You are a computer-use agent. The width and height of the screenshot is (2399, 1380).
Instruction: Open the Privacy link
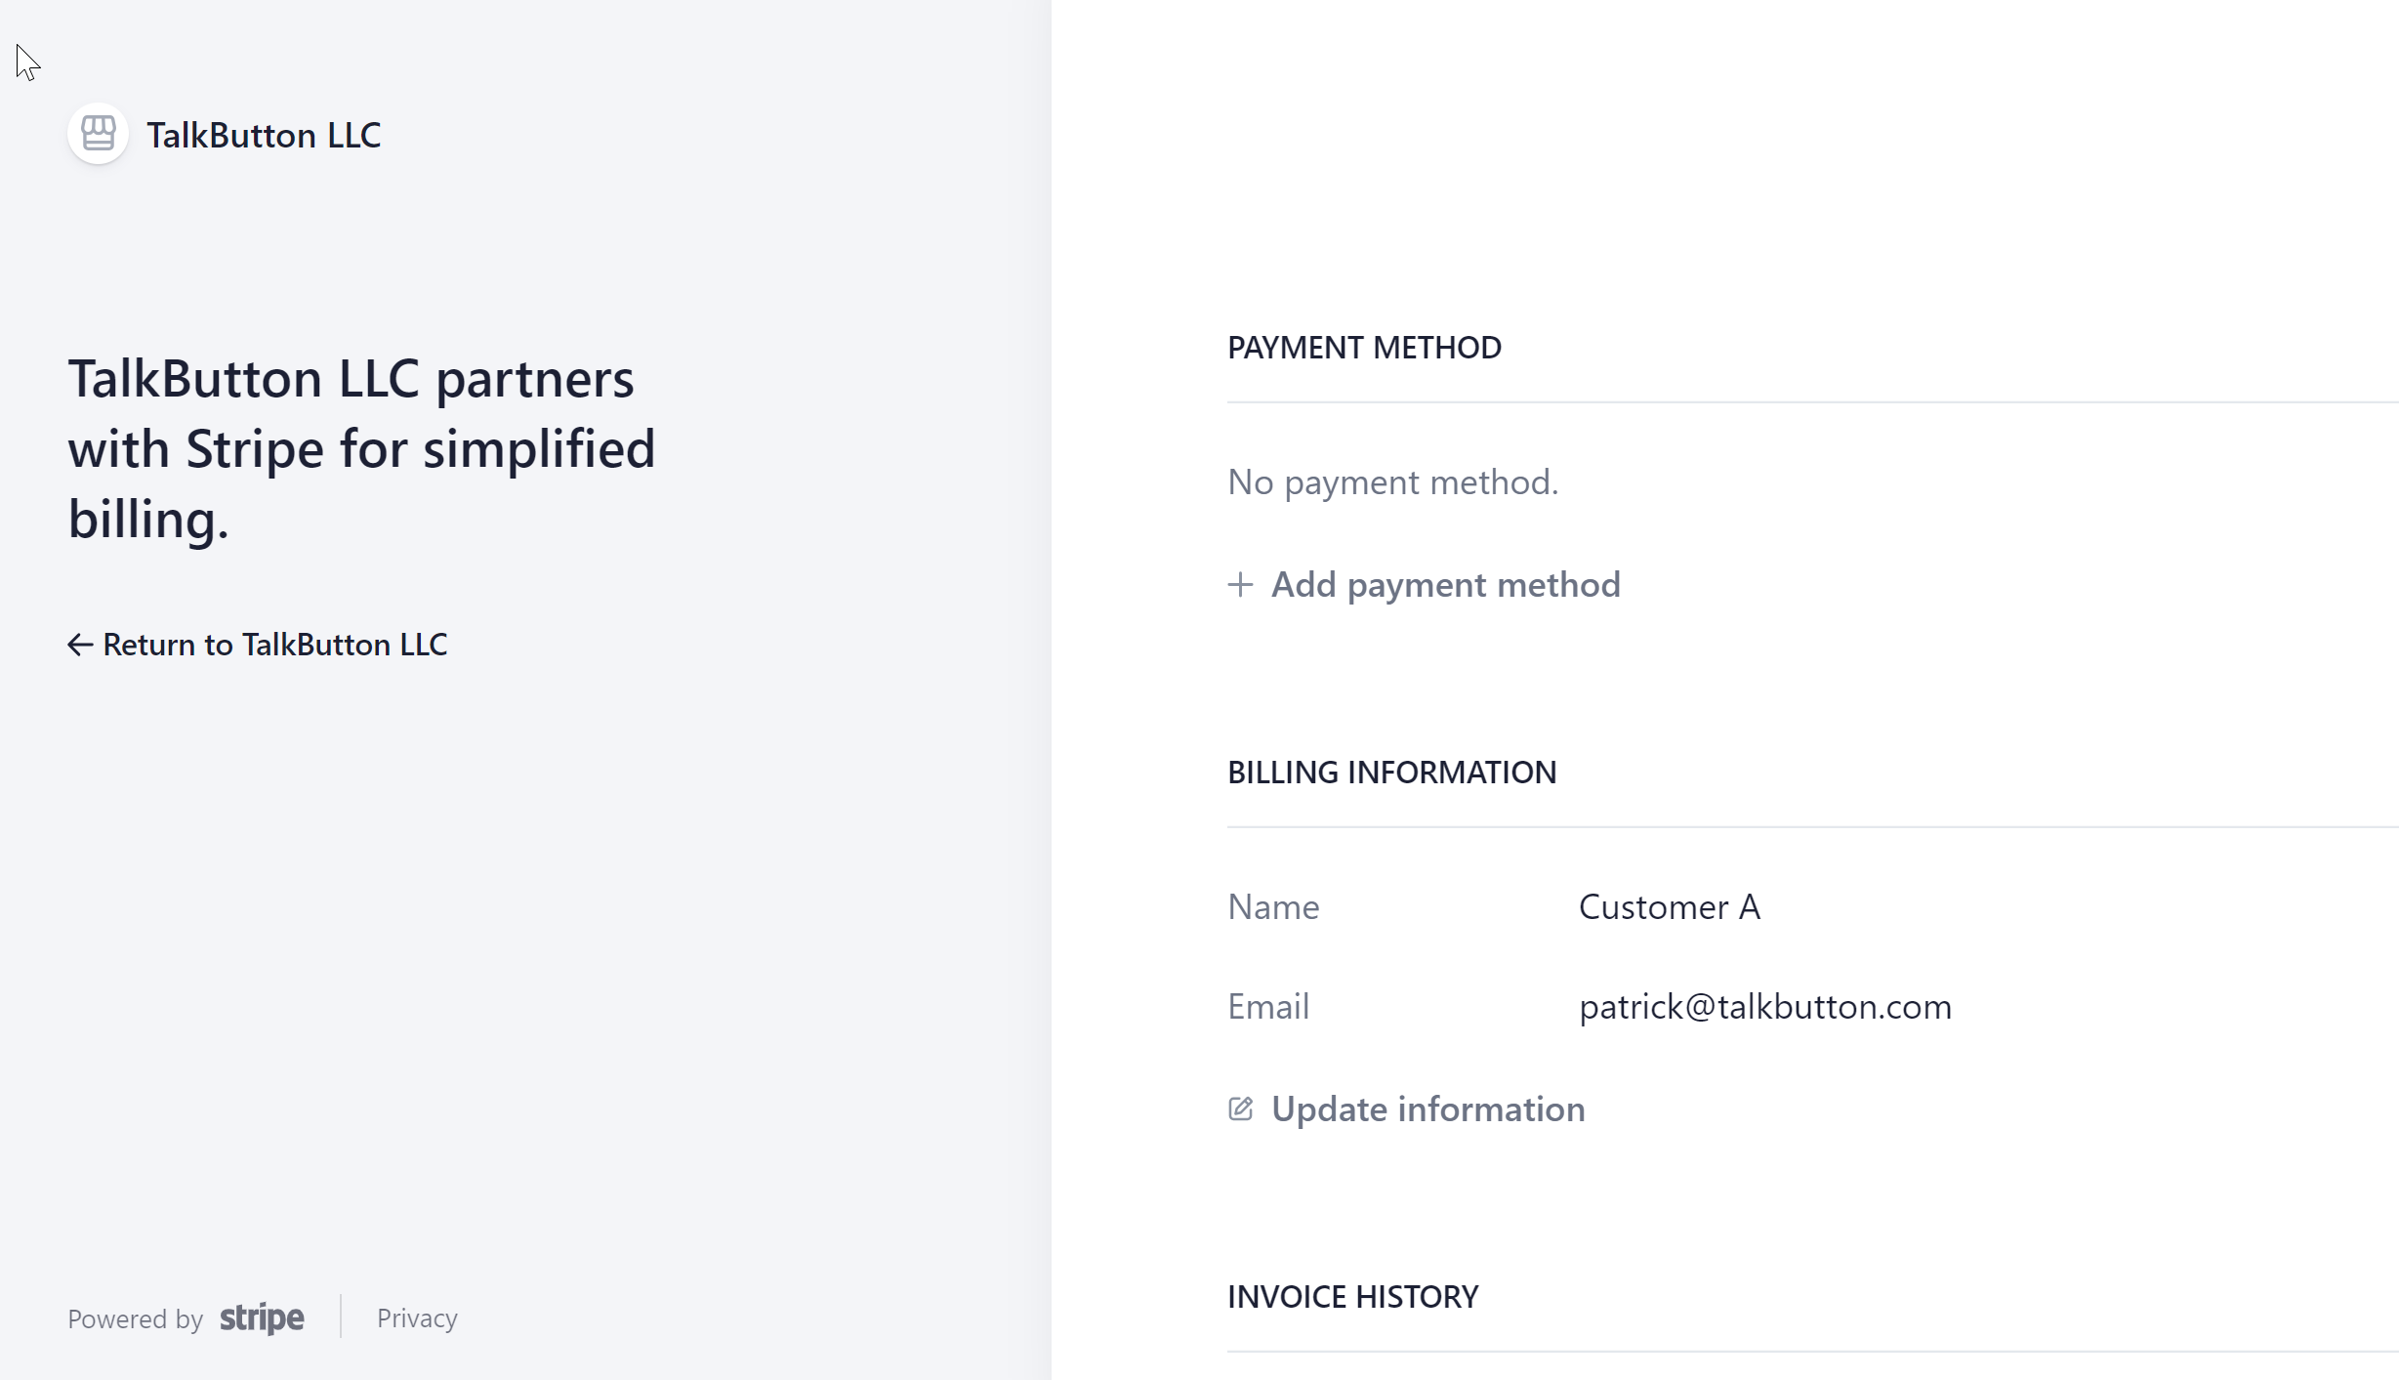coord(417,1318)
